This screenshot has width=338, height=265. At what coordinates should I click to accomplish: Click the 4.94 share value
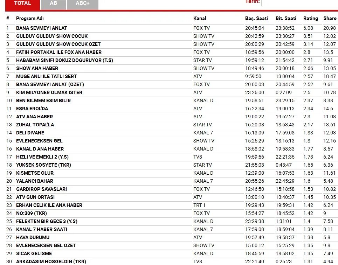pyautogui.click(x=328, y=261)
